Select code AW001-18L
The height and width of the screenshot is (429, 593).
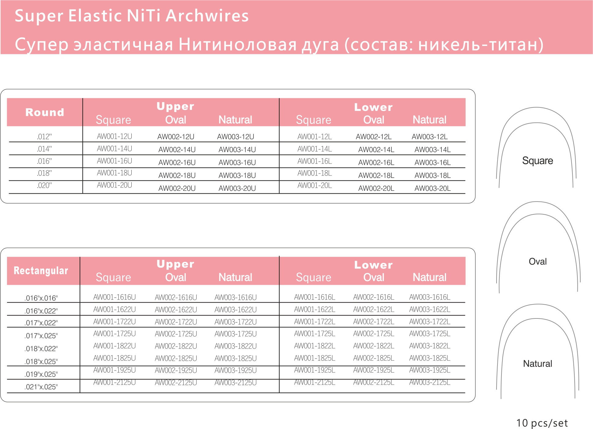tap(315, 173)
